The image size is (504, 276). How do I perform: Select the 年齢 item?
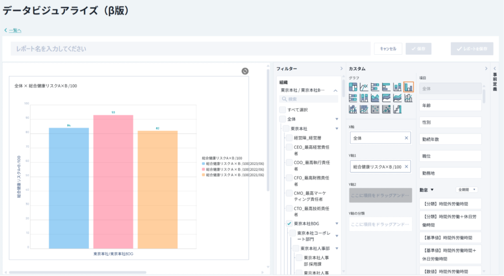[450, 105]
